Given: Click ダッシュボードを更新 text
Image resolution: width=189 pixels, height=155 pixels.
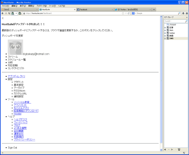Looking at the screenshot, I should [12, 36].
